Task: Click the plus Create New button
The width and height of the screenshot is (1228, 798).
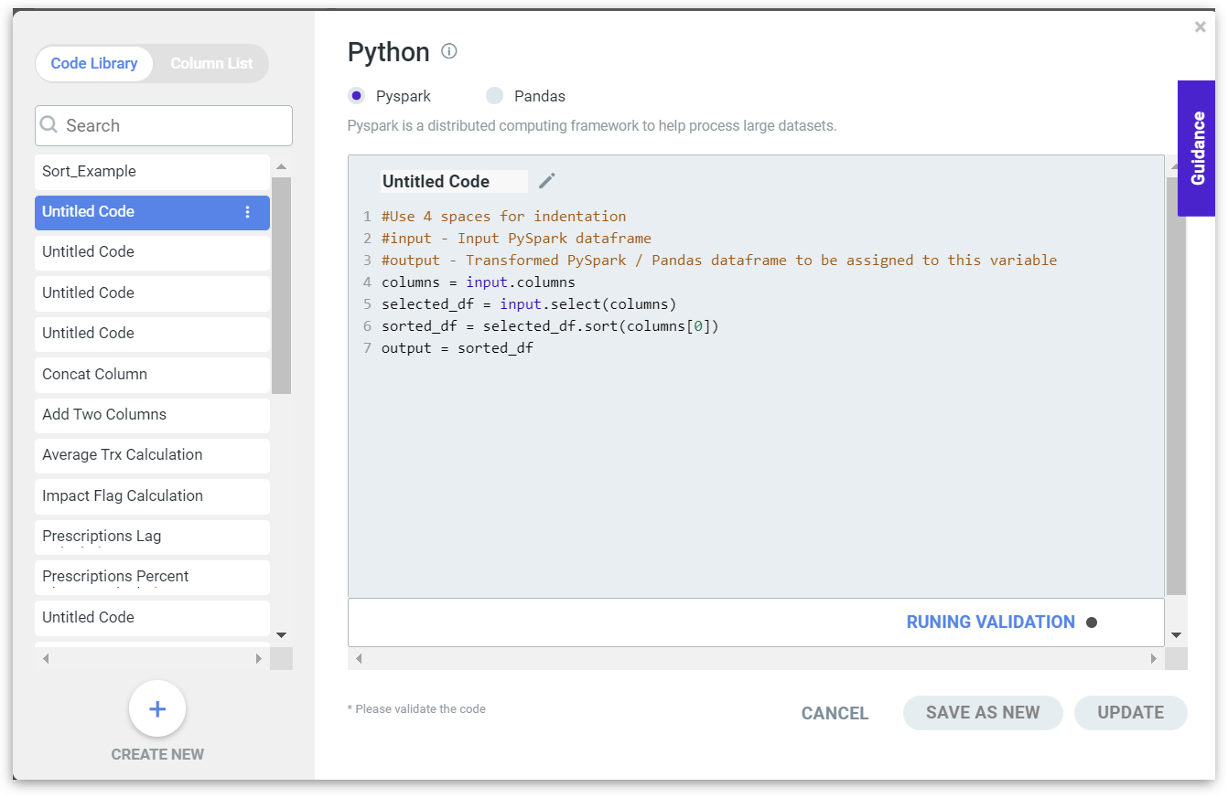Action: 157,709
